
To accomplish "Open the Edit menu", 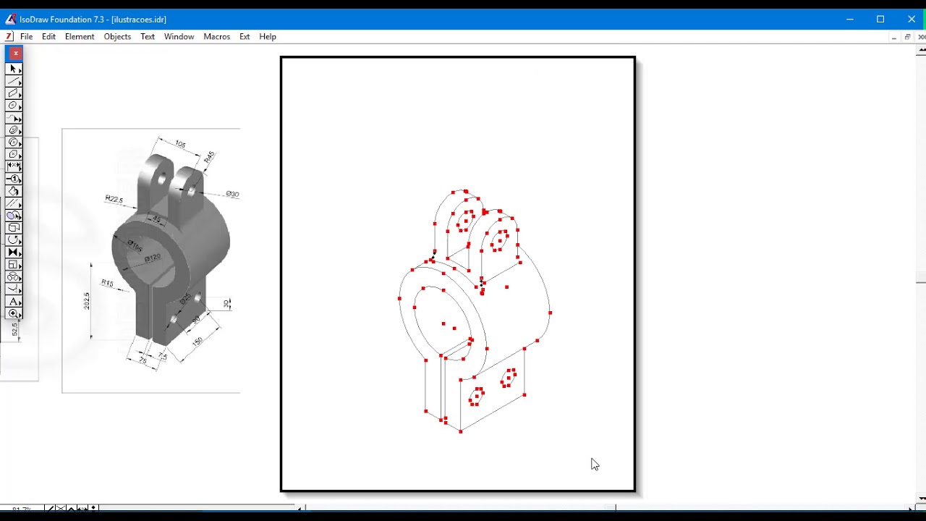I will [x=48, y=36].
